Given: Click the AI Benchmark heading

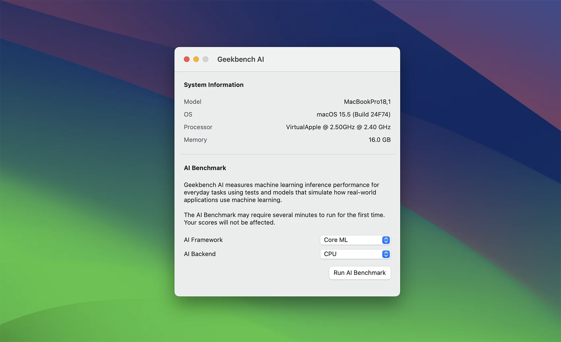Looking at the screenshot, I should (x=205, y=168).
